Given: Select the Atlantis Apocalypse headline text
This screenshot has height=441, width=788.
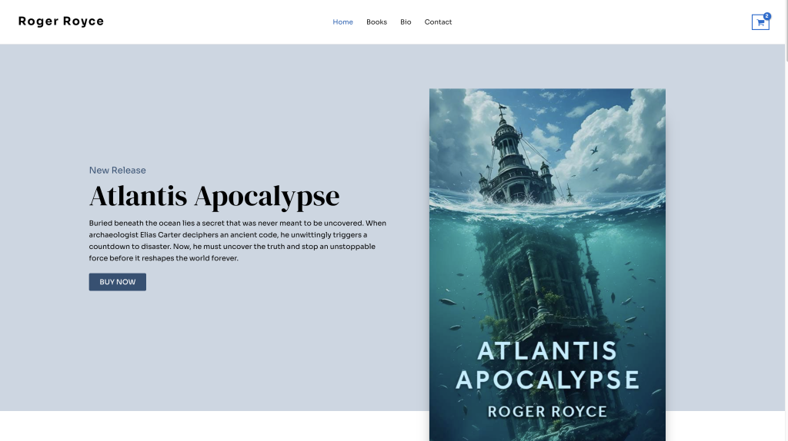Looking at the screenshot, I should [x=214, y=196].
